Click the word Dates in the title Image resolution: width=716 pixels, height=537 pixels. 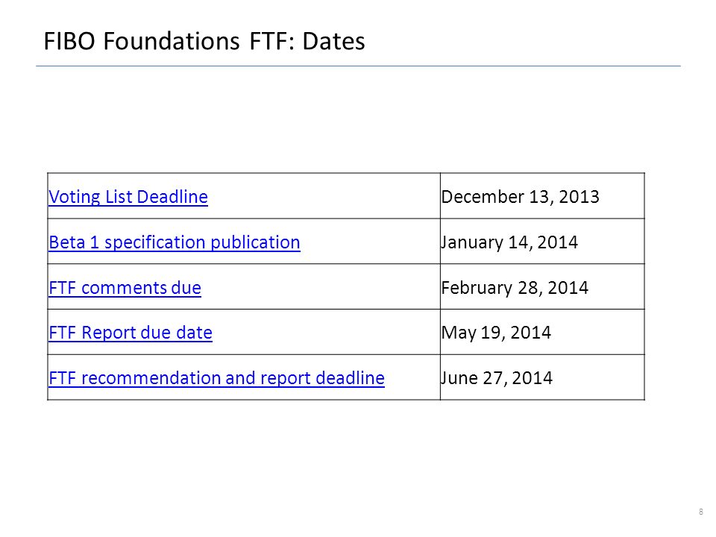[333, 41]
